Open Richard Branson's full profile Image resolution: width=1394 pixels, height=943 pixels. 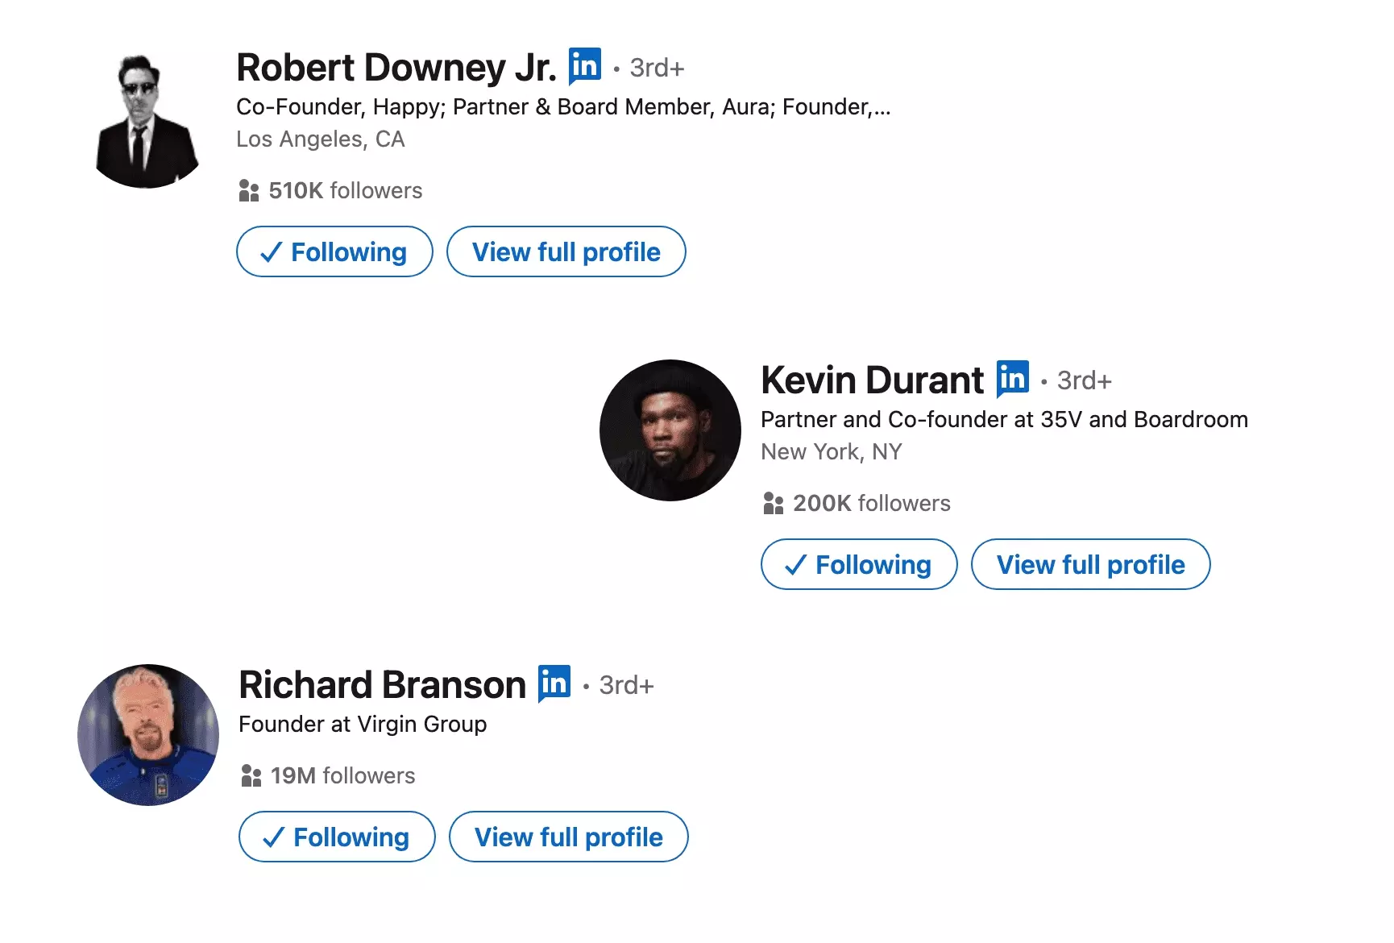point(568,837)
